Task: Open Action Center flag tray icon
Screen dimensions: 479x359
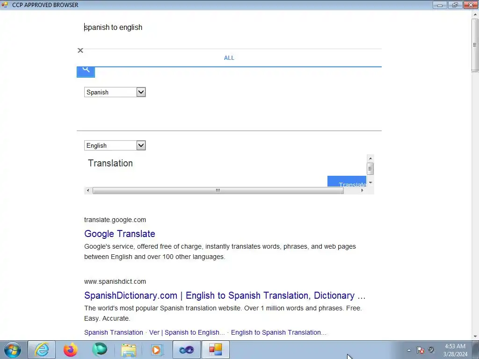Action: 421,350
